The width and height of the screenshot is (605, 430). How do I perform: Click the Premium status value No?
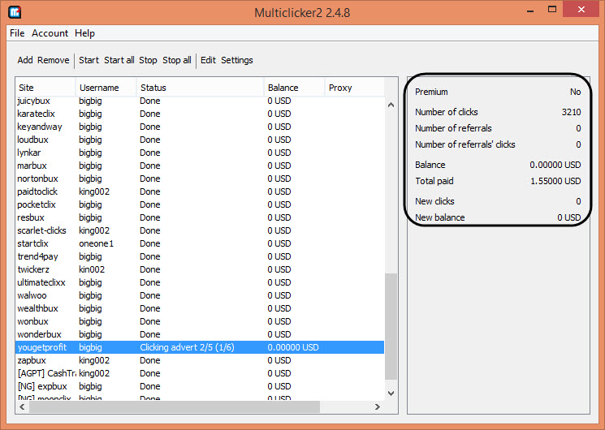pos(575,92)
